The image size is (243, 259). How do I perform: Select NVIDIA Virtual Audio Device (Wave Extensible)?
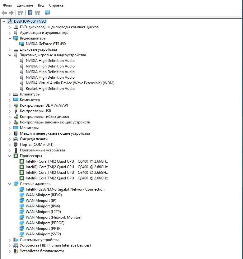(70, 83)
